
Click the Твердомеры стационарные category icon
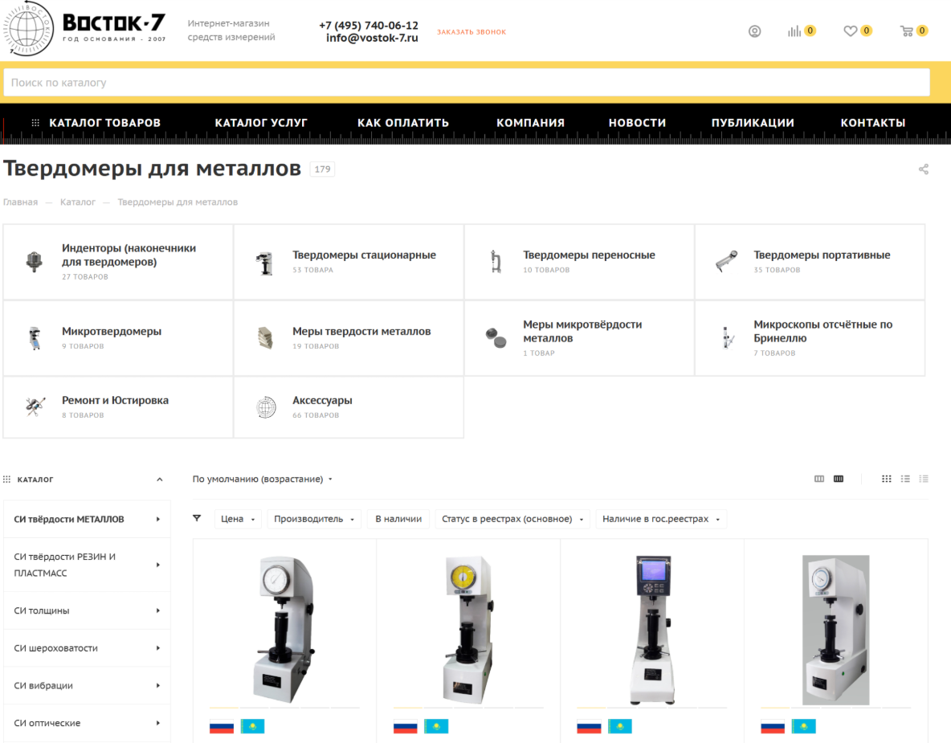pyautogui.click(x=265, y=263)
